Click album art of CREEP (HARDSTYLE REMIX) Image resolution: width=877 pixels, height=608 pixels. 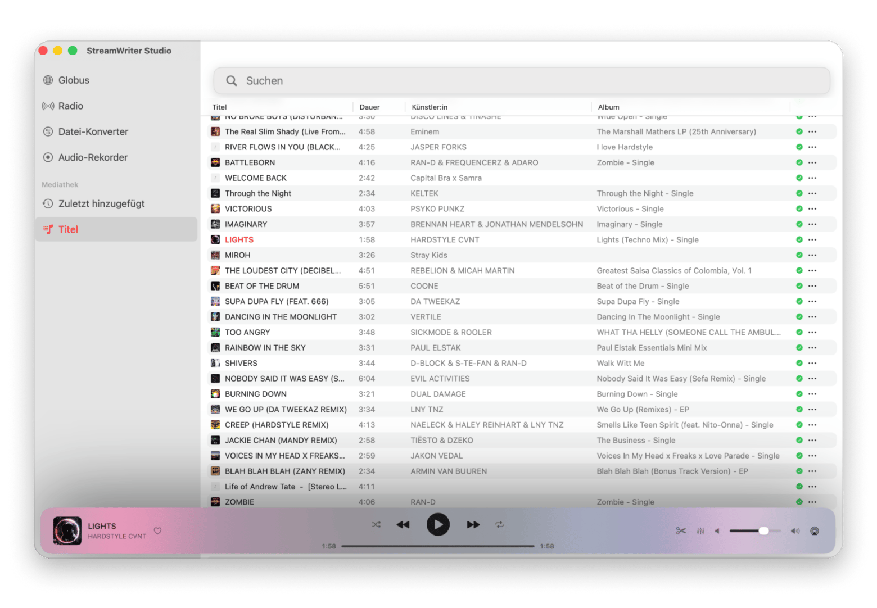215,425
